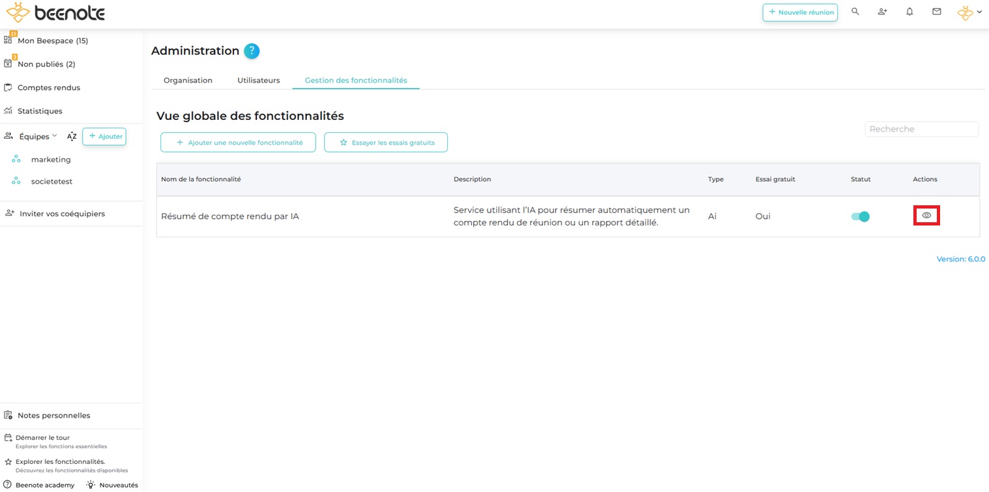Click the Beenote logo

pos(55,12)
